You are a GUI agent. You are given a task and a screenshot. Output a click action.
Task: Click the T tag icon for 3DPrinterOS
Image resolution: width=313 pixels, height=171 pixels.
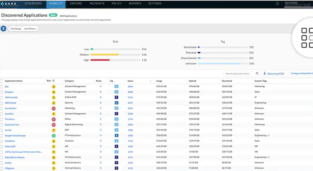116,97
